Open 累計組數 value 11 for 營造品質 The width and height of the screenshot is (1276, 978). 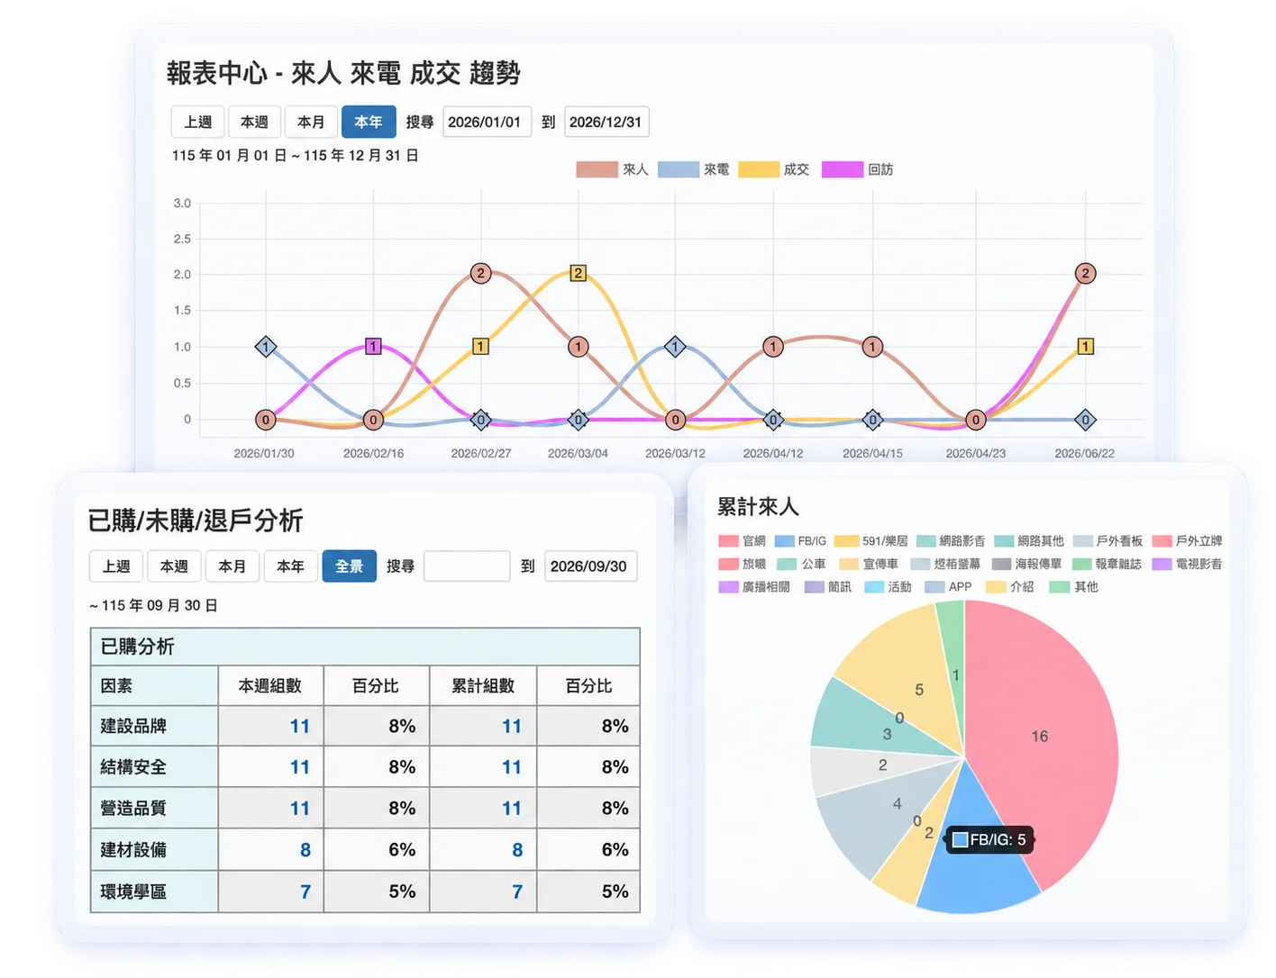coord(512,809)
